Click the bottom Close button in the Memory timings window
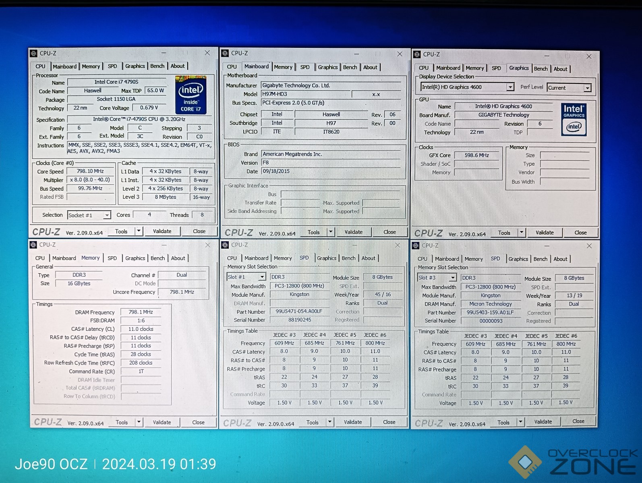Viewport: 642px width, 483px height. pos(199,422)
